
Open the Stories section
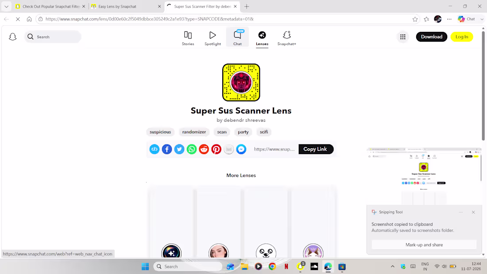(x=188, y=38)
